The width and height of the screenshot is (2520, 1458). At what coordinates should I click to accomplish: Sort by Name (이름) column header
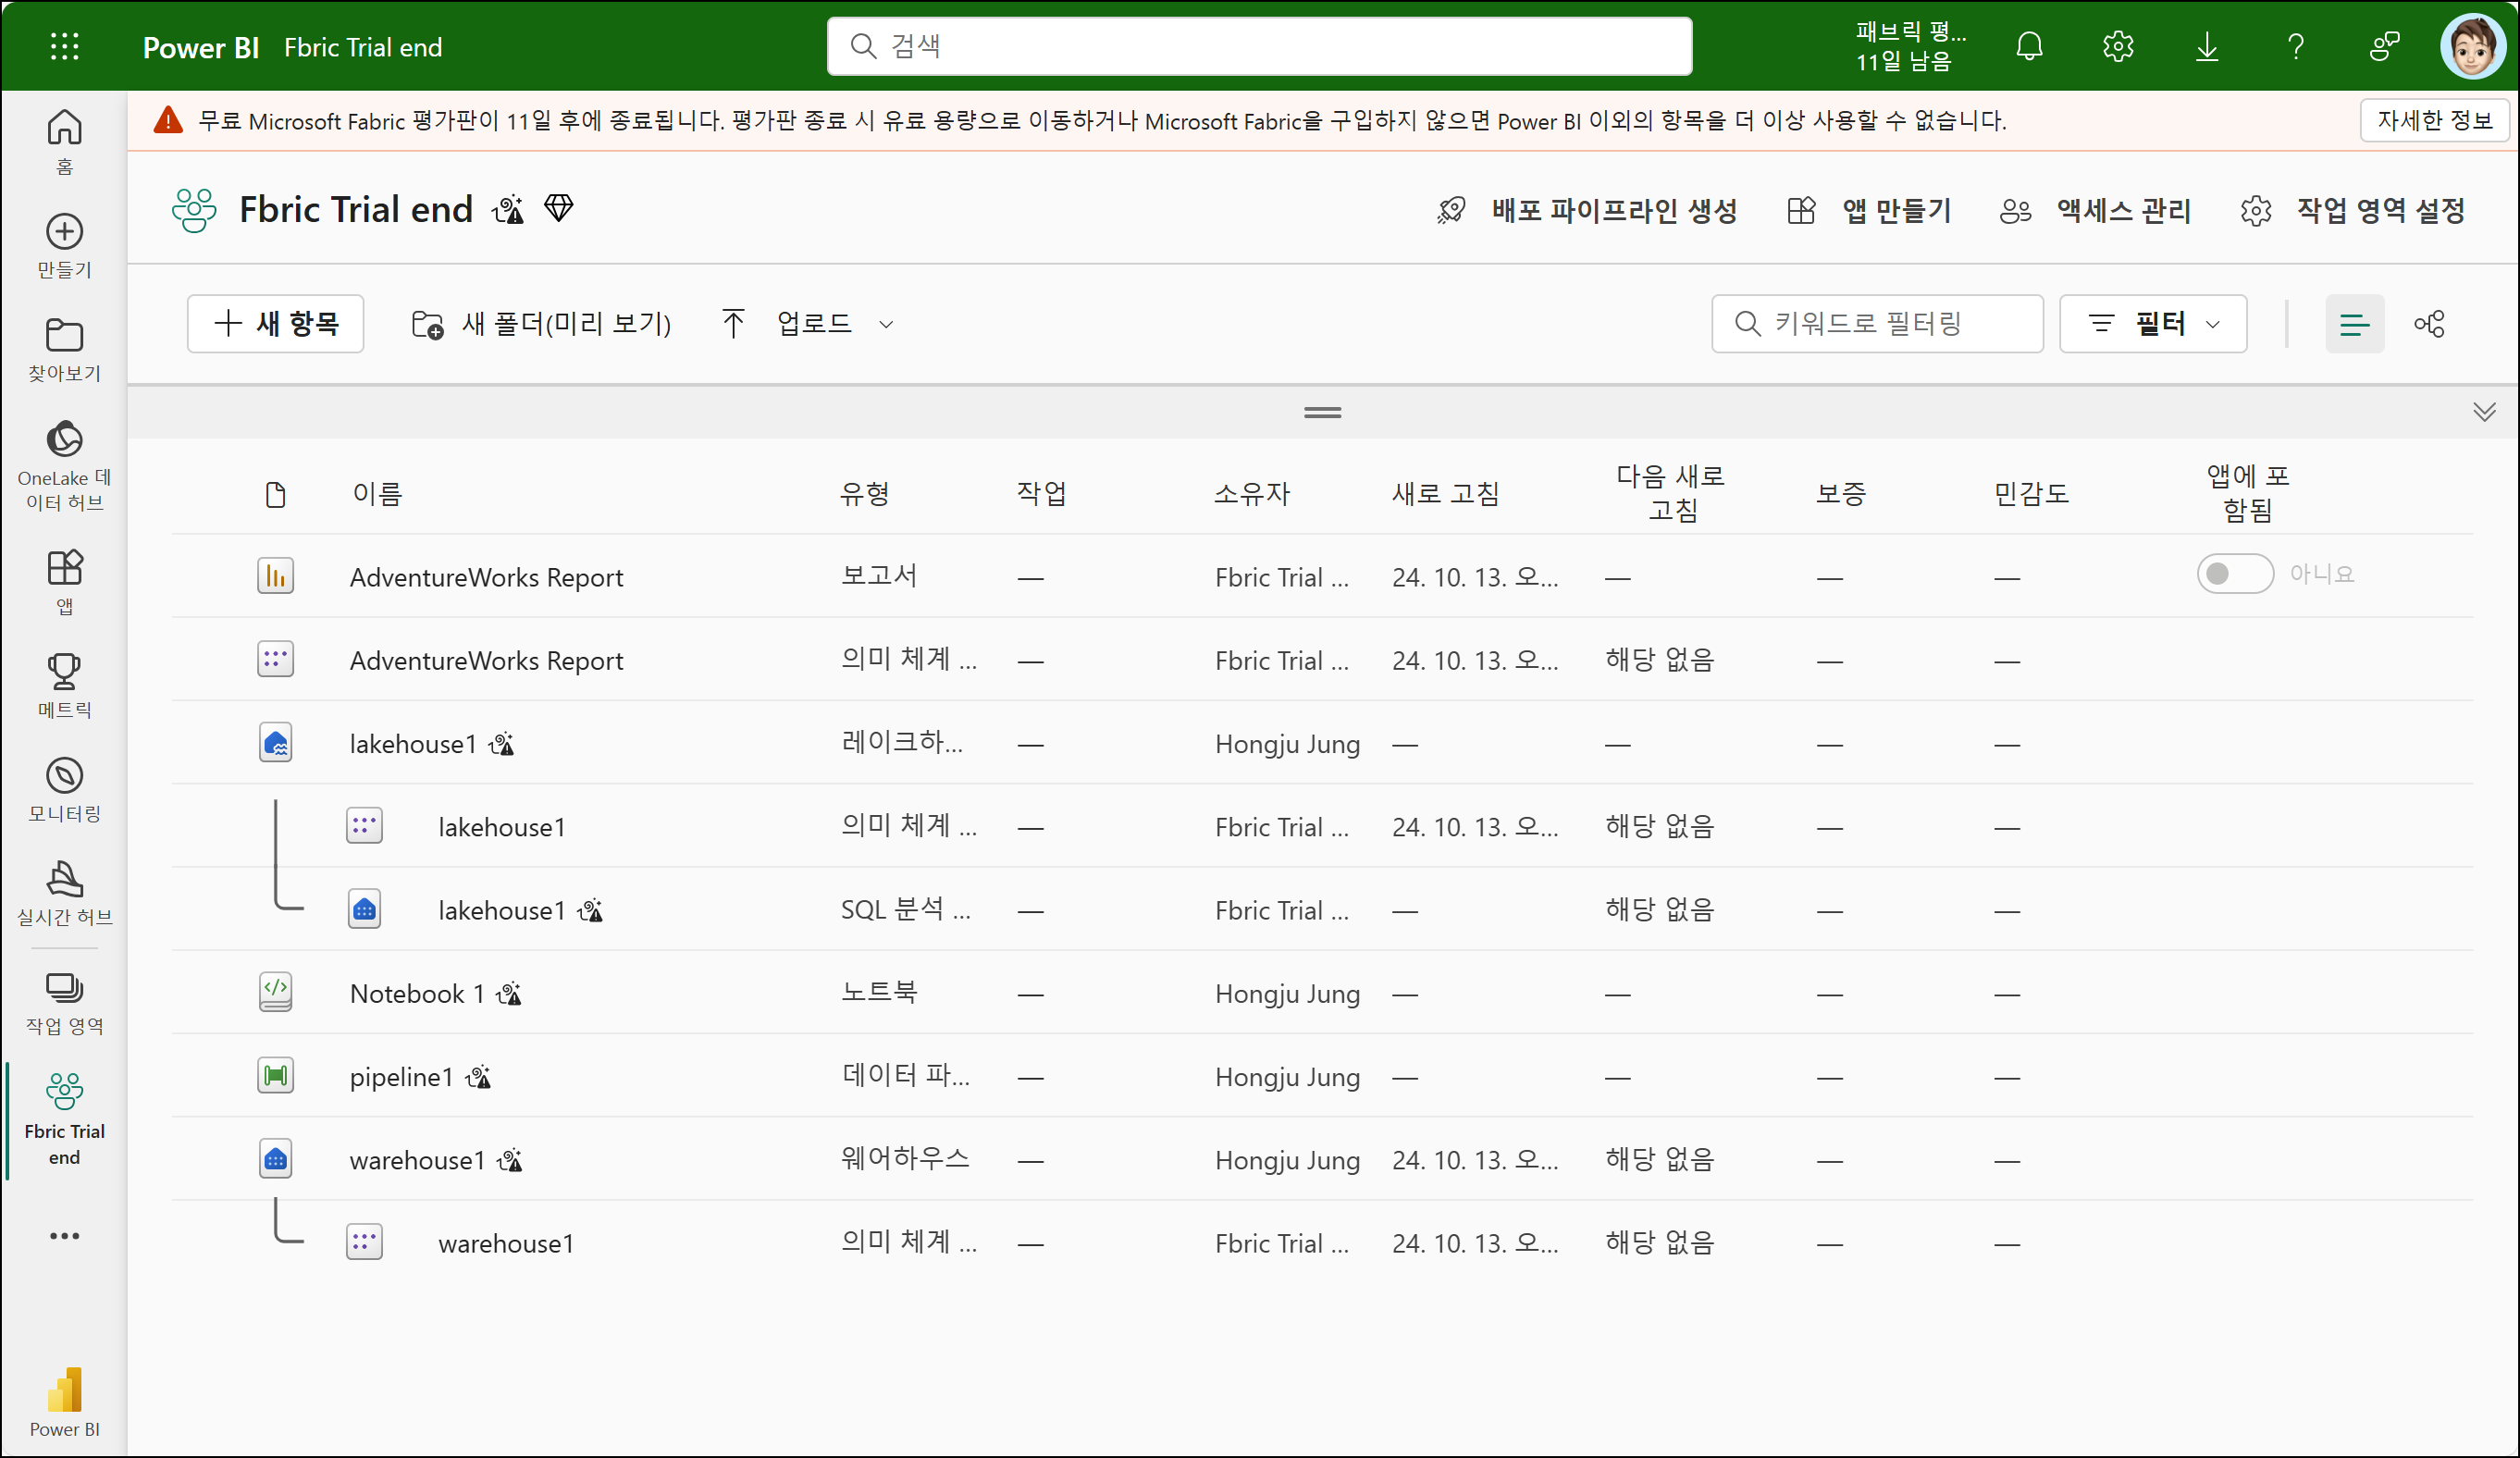pos(377,494)
